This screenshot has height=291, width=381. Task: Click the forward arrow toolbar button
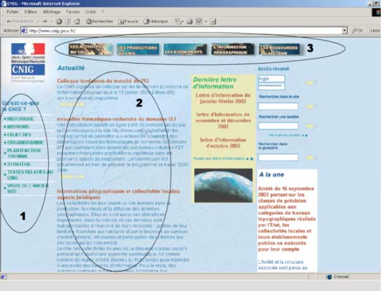click(x=44, y=22)
